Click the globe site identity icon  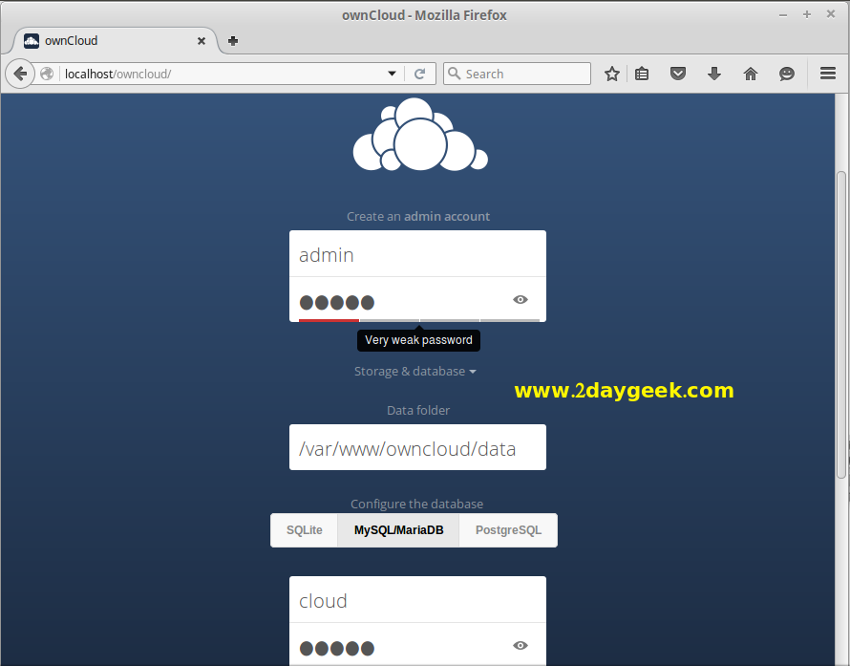click(x=47, y=74)
